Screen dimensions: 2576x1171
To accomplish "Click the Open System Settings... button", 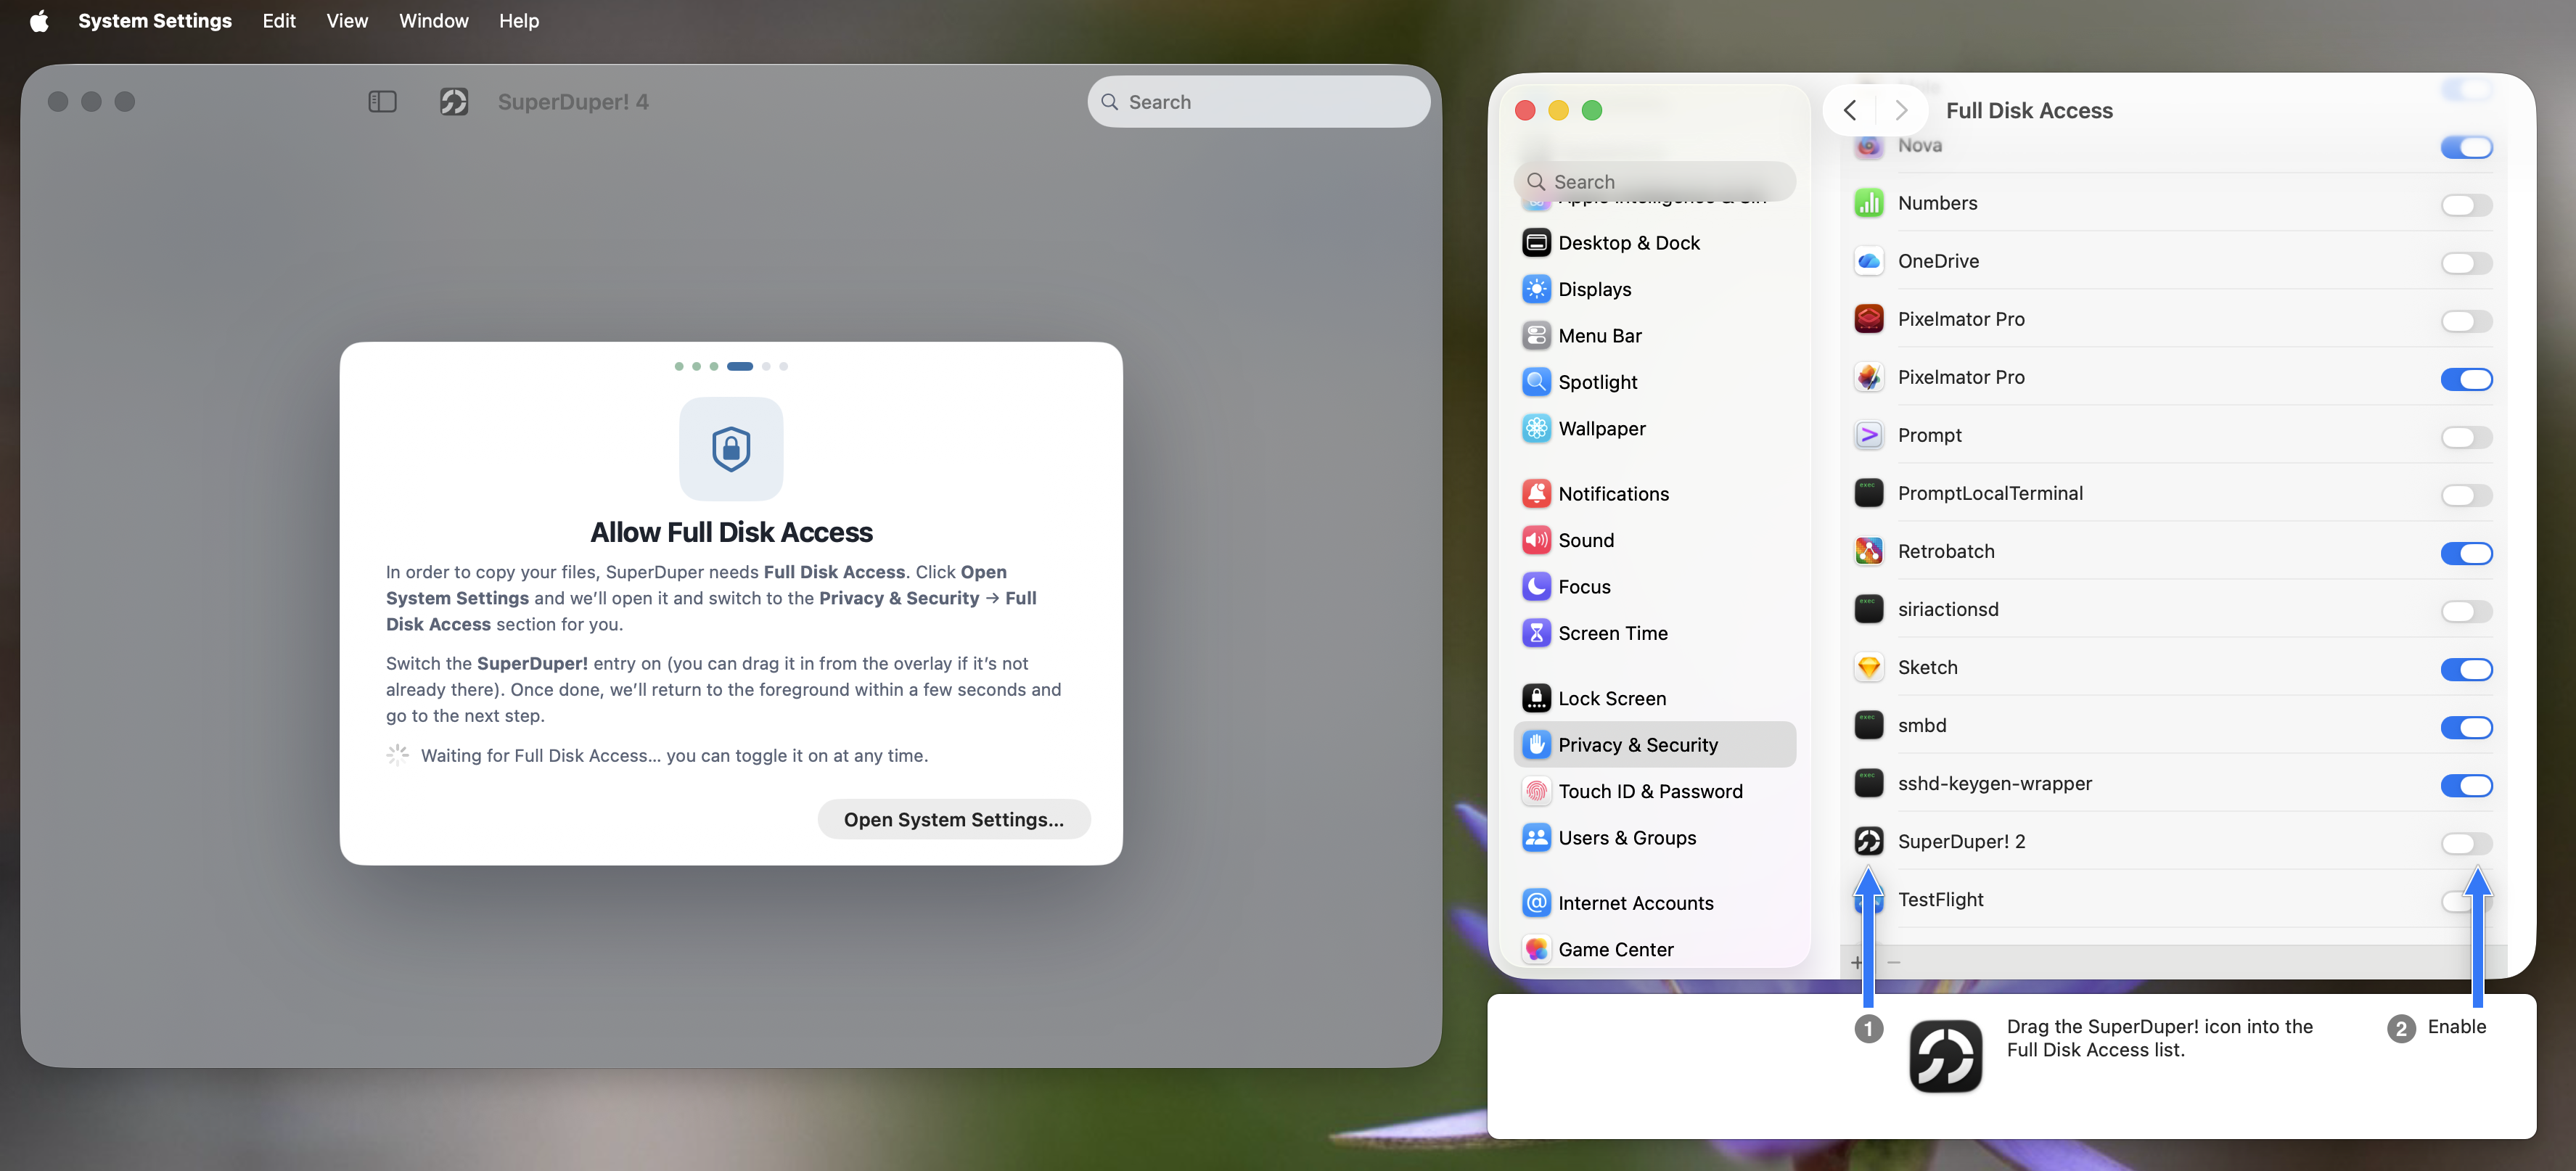I will tap(954, 820).
